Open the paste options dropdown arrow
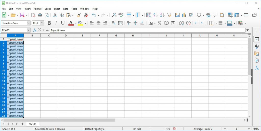The image size is (261, 131). [73, 15]
